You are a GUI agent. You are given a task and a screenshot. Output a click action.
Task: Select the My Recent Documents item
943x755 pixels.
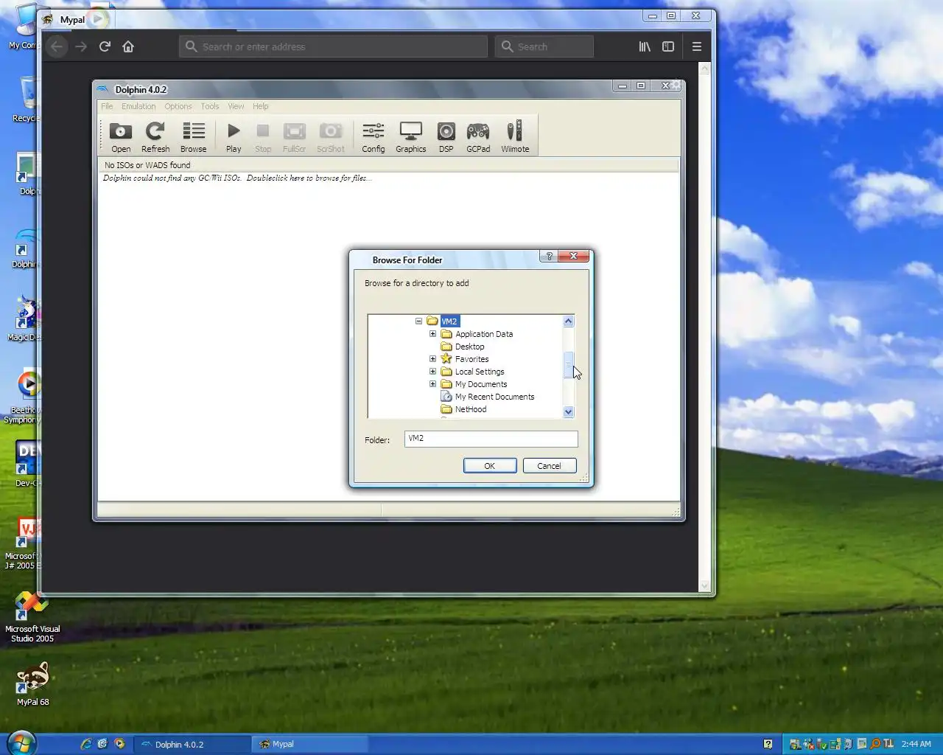point(494,397)
